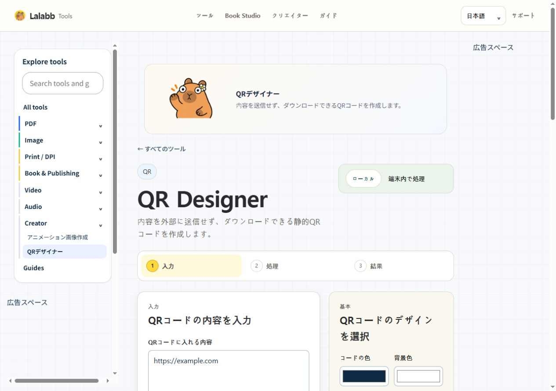Click the main page scrollbar thumb
556x391 pixels.
[553, 64]
